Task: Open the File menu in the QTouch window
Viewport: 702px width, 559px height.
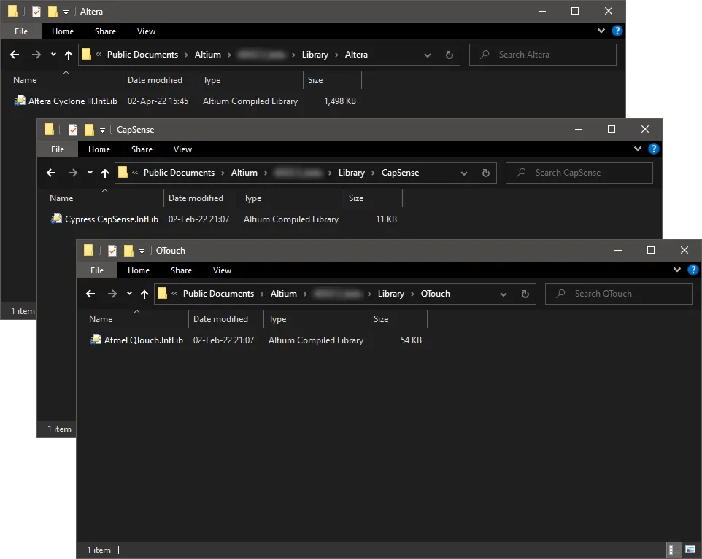Action: [x=97, y=270]
